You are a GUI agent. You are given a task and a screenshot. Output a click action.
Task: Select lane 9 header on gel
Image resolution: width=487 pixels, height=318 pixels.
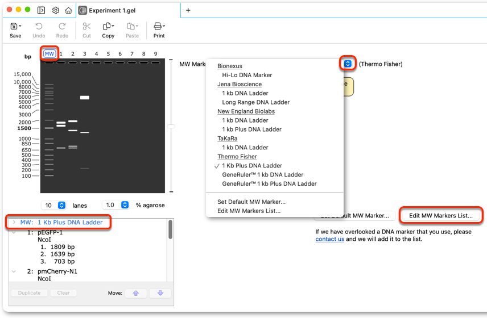click(x=156, y=54)
